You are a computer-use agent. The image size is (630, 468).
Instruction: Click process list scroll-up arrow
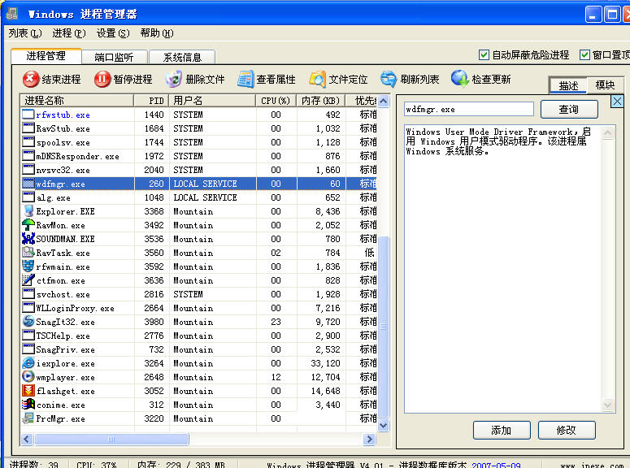click(x=384, y=102)
